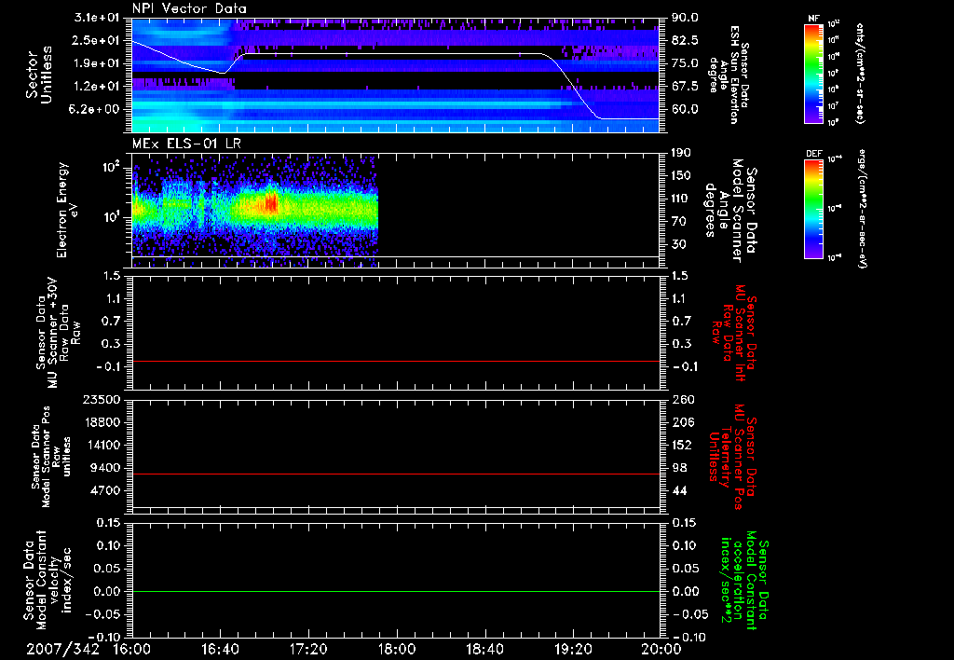Click the 16:40 time tick label

click(220, 649)
